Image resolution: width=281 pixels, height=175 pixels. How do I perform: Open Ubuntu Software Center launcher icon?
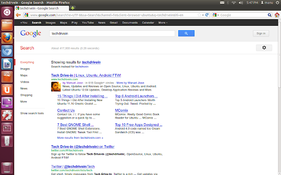(7, 77)
